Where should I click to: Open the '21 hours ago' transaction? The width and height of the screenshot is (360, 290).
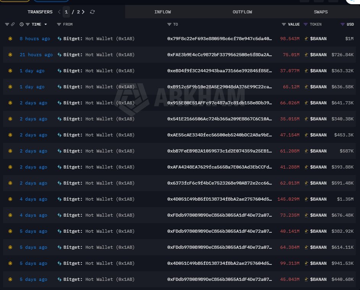pos(36,55)
